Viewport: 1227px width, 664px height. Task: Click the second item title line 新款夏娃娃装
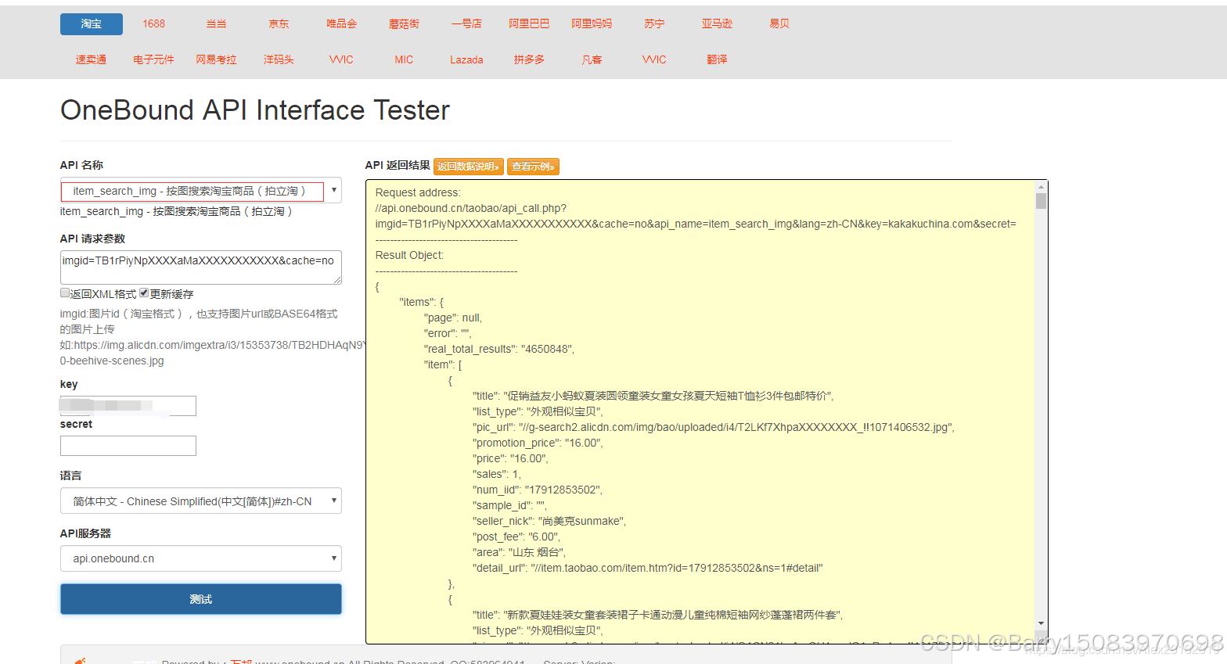pos(658,615)
